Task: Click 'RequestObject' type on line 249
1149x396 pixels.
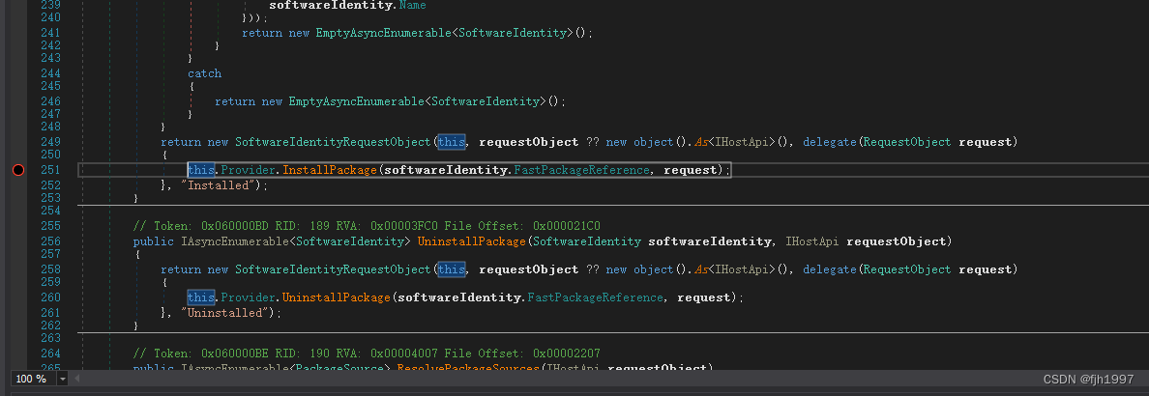Action: tap(907, 142)
